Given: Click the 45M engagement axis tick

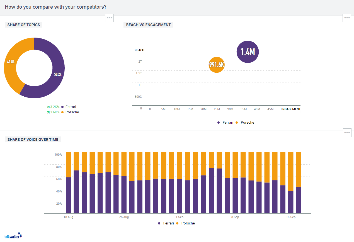Looking at the screenshot, I should [x=270, y=109].
